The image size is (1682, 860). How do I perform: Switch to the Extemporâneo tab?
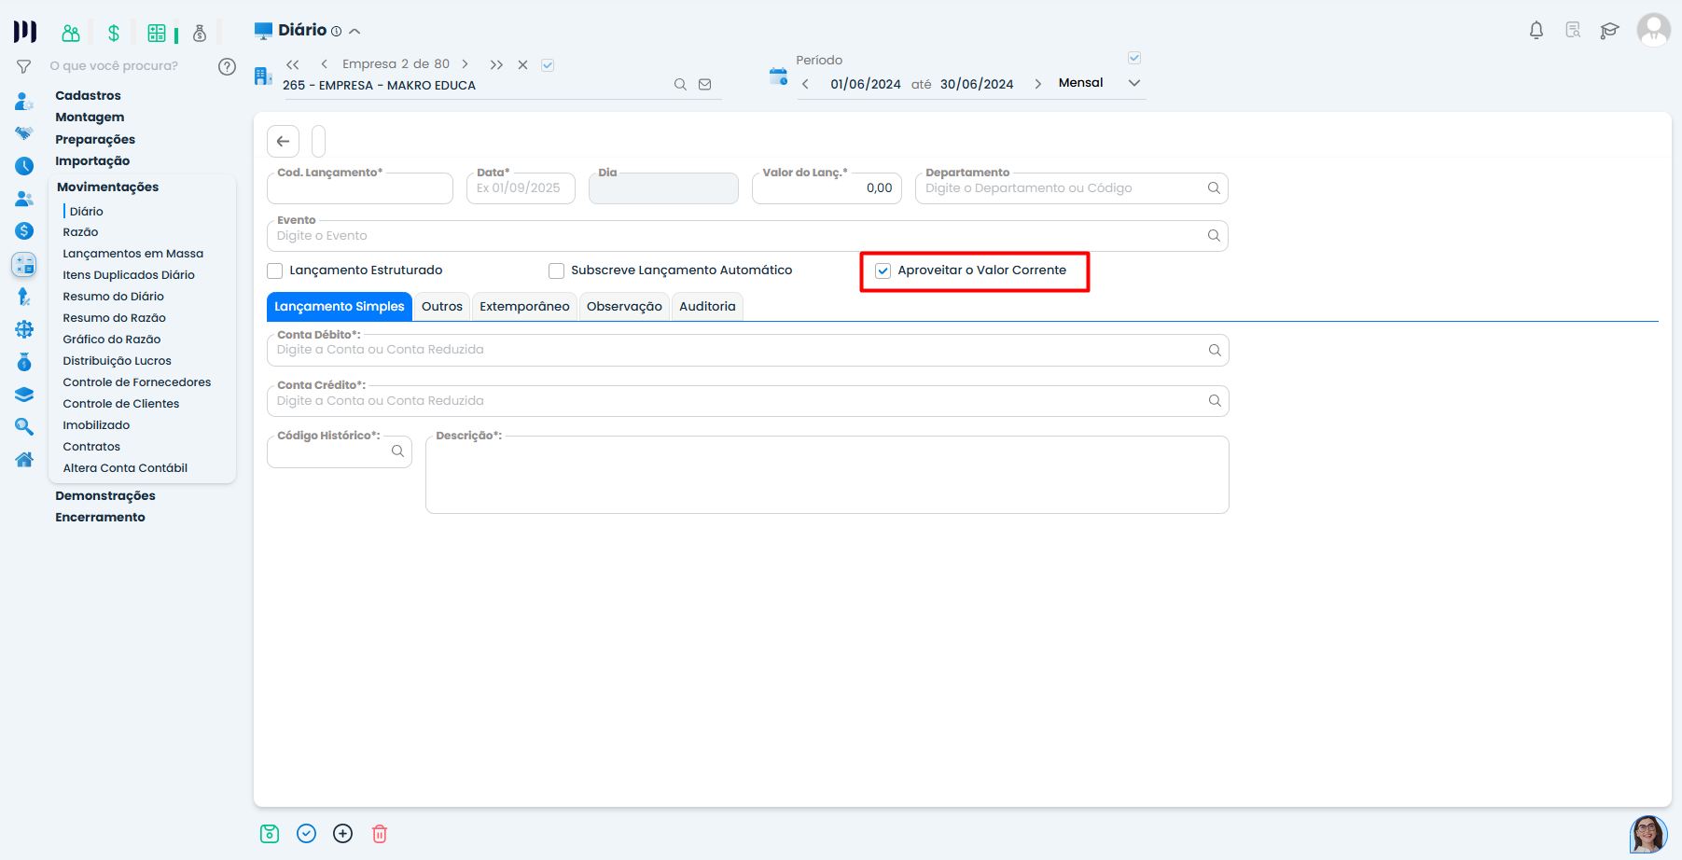pos(524,307)
